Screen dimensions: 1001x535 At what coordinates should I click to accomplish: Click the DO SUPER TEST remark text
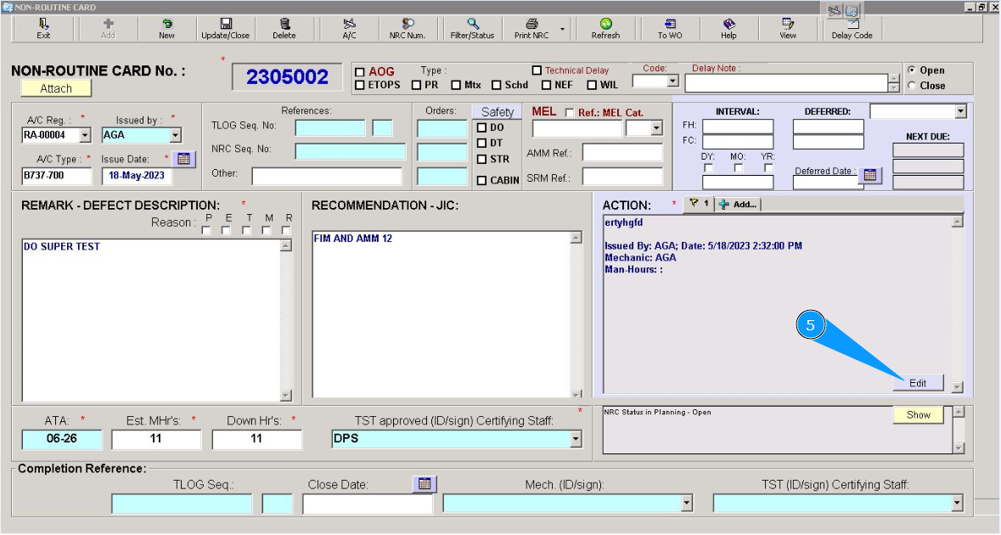[x=62, y=246]
